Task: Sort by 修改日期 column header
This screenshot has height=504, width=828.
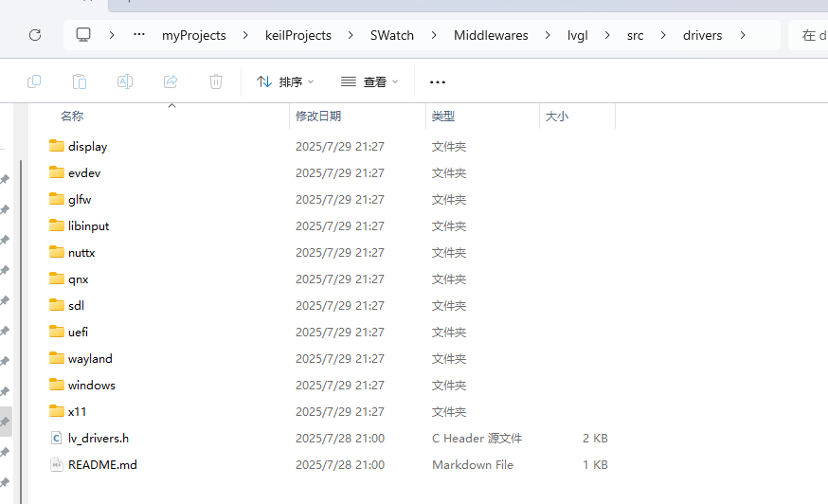Action: click(318, 117)
